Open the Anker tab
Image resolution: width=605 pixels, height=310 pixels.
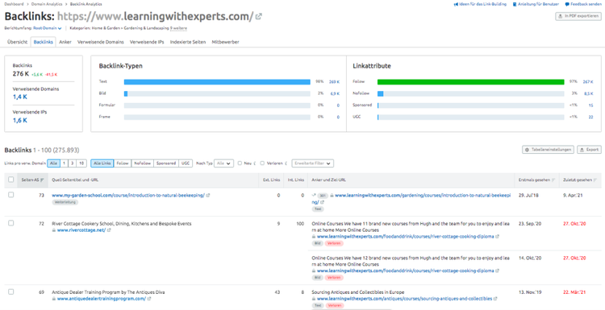(65, 42)
